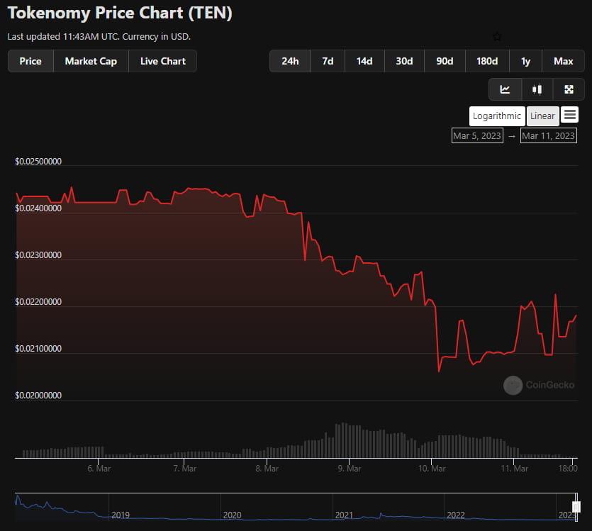The image size is (592, 531).
Task: Select the 7d time range
Action: point(328,61)
